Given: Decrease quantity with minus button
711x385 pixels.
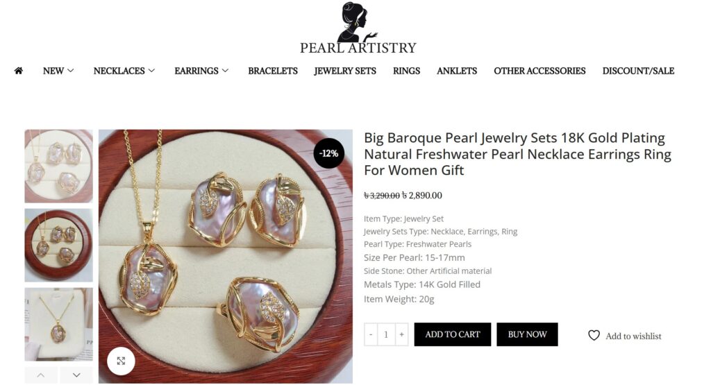Looking at the screenshot, I should click(x=371, y=334).
